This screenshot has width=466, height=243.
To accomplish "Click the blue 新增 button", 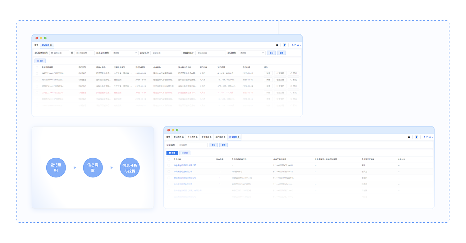I will point(172,153).
